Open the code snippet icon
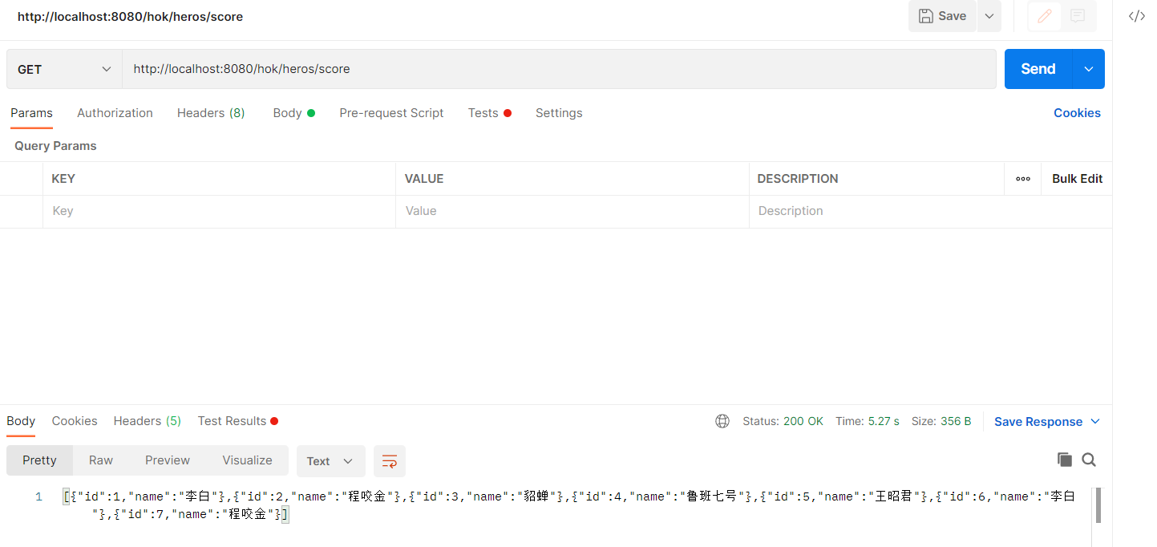 pyautogui.click(x=1136, y=16)
